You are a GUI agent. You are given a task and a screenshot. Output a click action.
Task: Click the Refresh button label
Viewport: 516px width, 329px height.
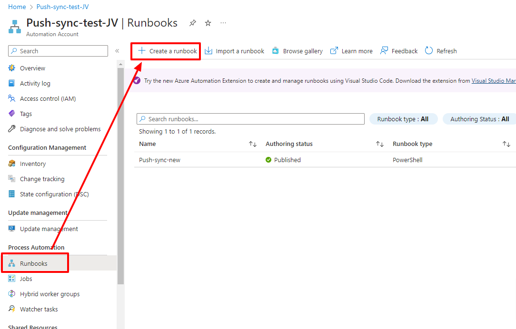(x=447, y=51)
